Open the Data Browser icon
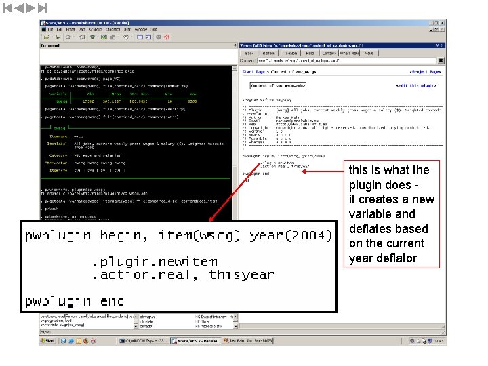Viewport: 488px width, 366px height. (x=148, y=37)
